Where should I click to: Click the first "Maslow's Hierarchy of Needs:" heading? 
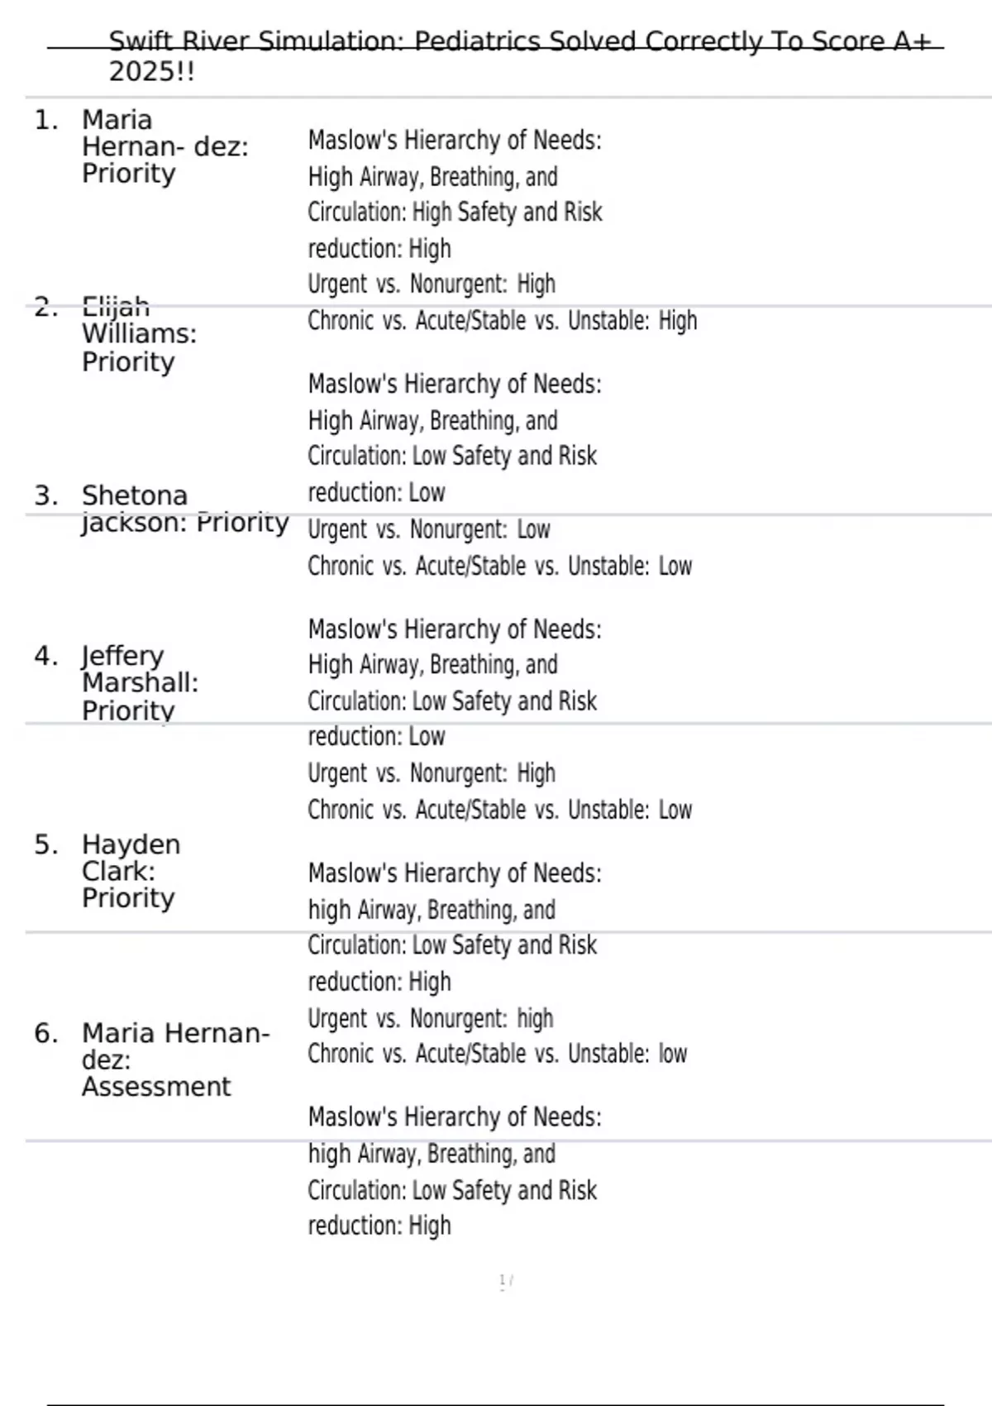[x=455, y=141]
